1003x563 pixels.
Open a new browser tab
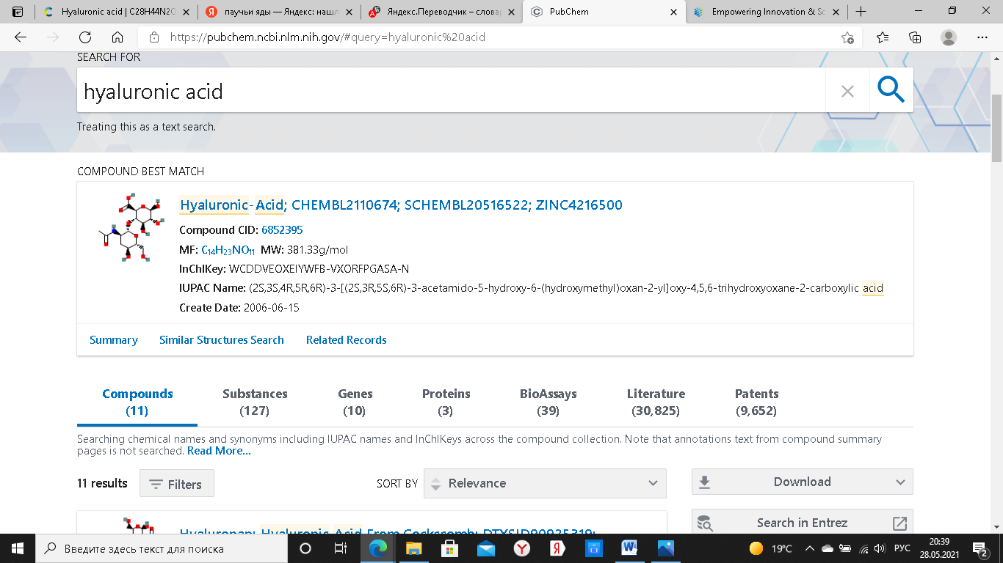pos(861,12)
